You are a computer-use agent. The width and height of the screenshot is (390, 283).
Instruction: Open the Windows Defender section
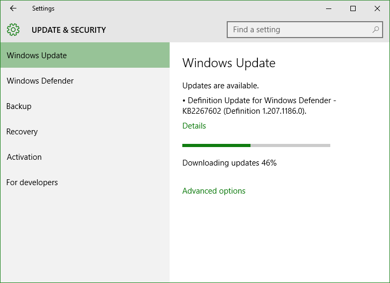[85, 80]
